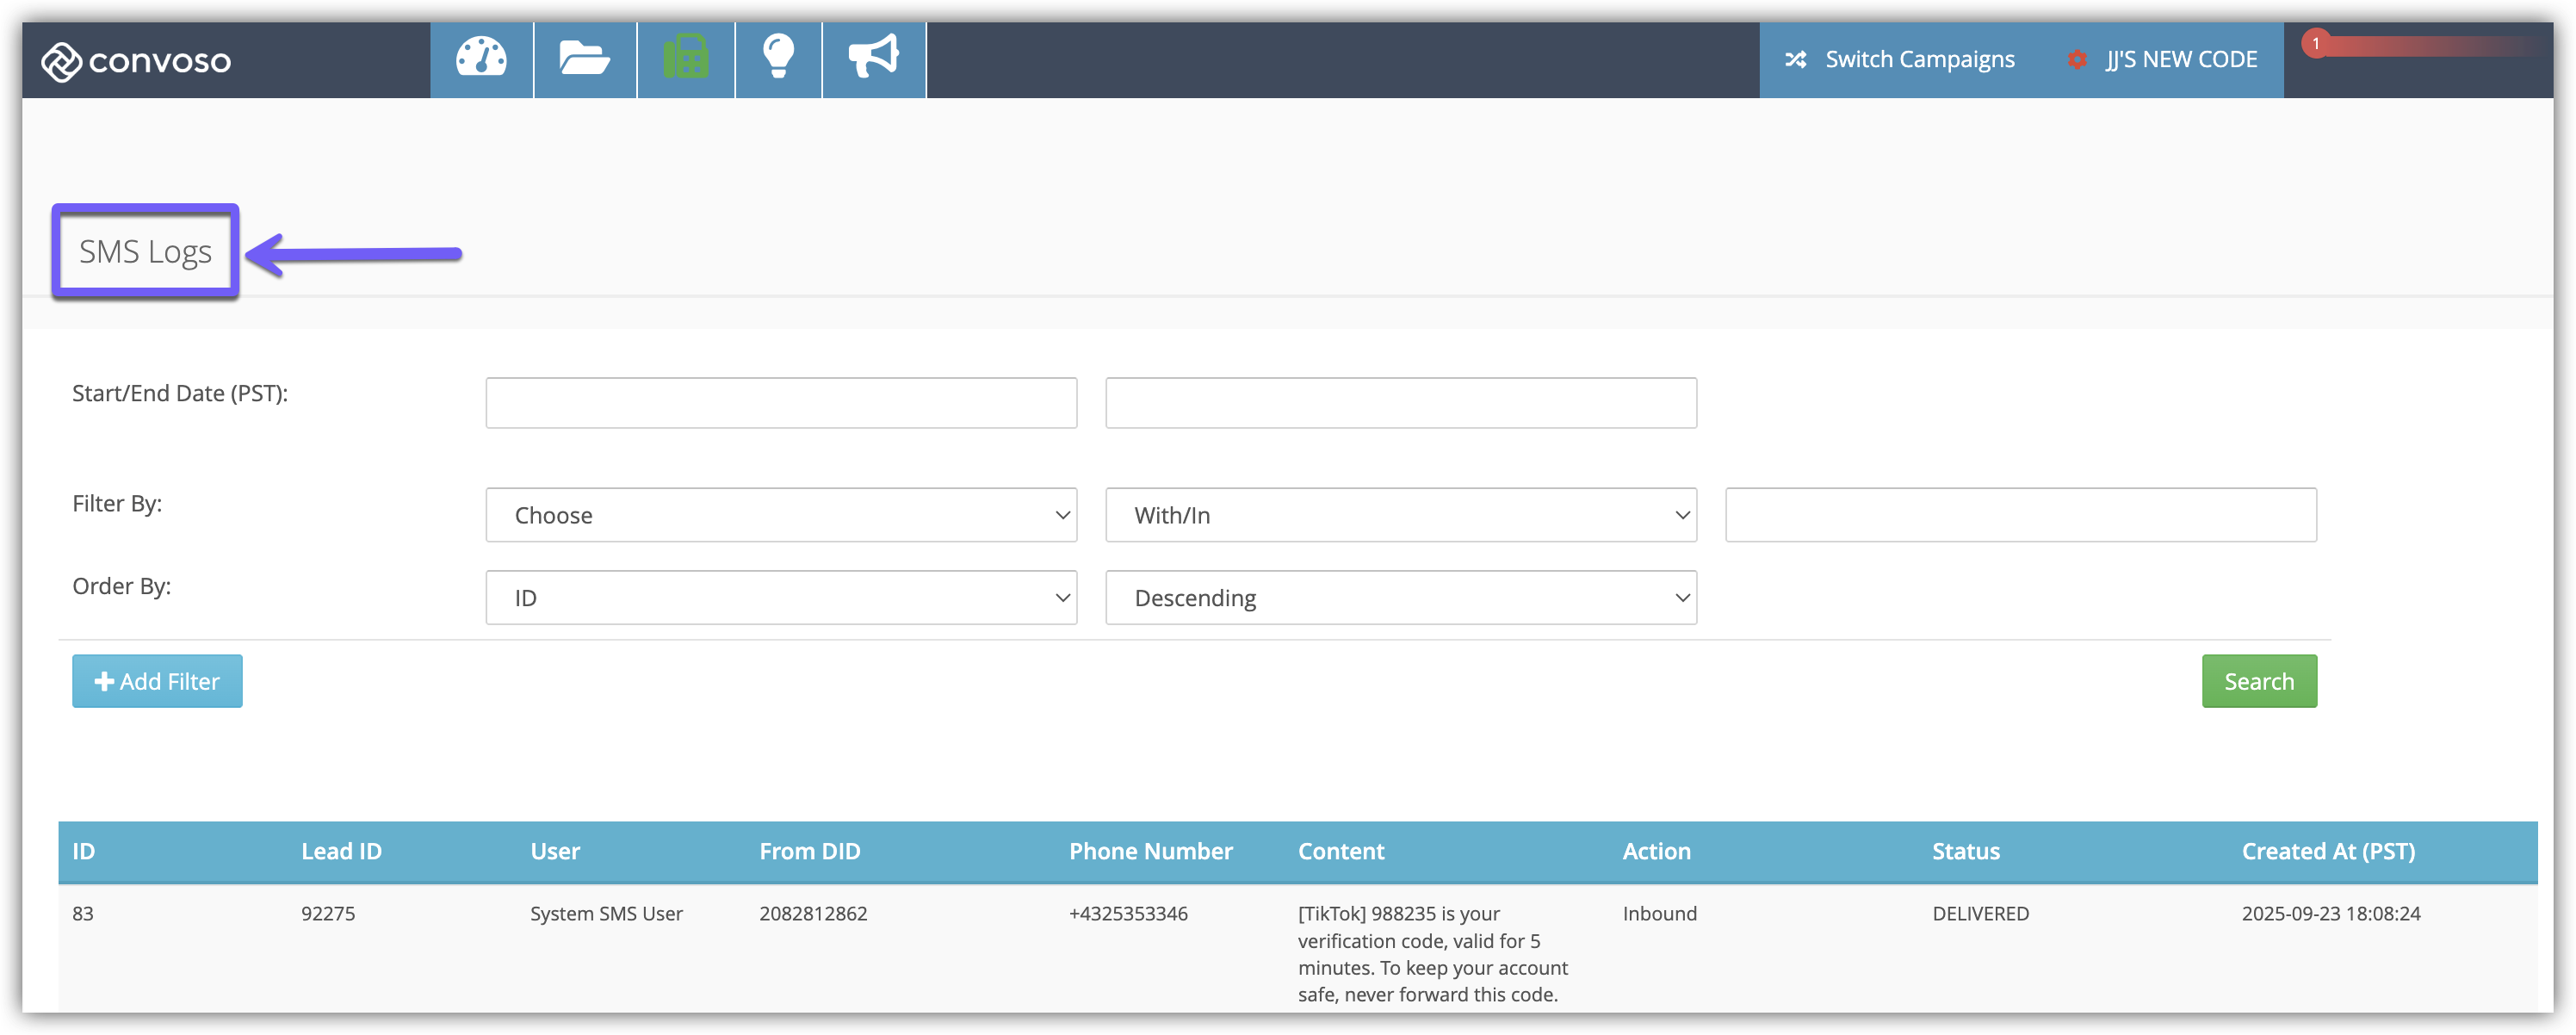Image resolution: width=2576 pixels, height=1035 pixels.
Task: Open the megaphone announcements icon
Action: pos(873,58)
